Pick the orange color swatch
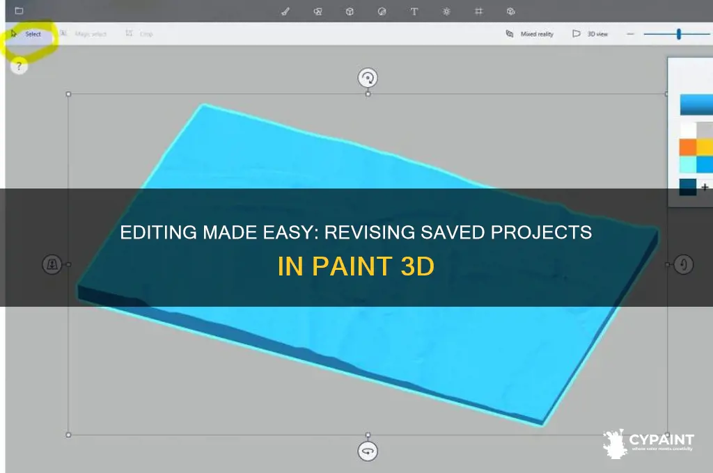713x473 pixels. click(688, 147)
